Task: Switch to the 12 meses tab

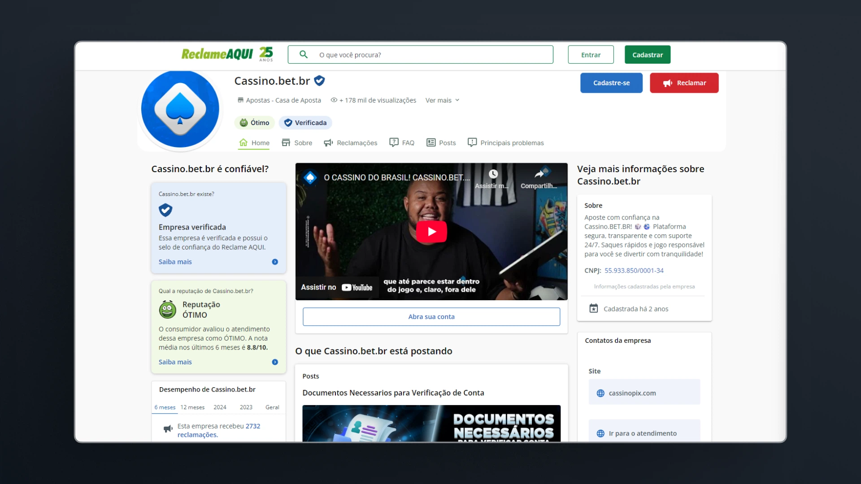Action: point(192,407)
